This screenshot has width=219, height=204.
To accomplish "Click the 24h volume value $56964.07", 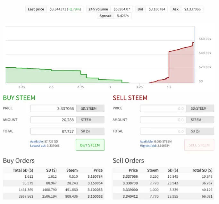I will [122, 9].
